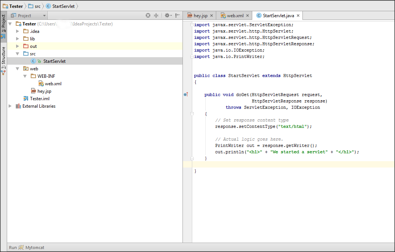395x252 pixels.
Task: Hide the Project tool window via pin icon
Action: pyautogui.click(x=178, y=16)
